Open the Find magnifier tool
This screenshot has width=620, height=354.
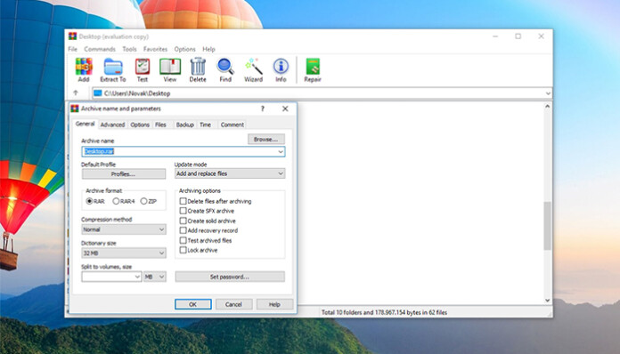pos(225,70)
